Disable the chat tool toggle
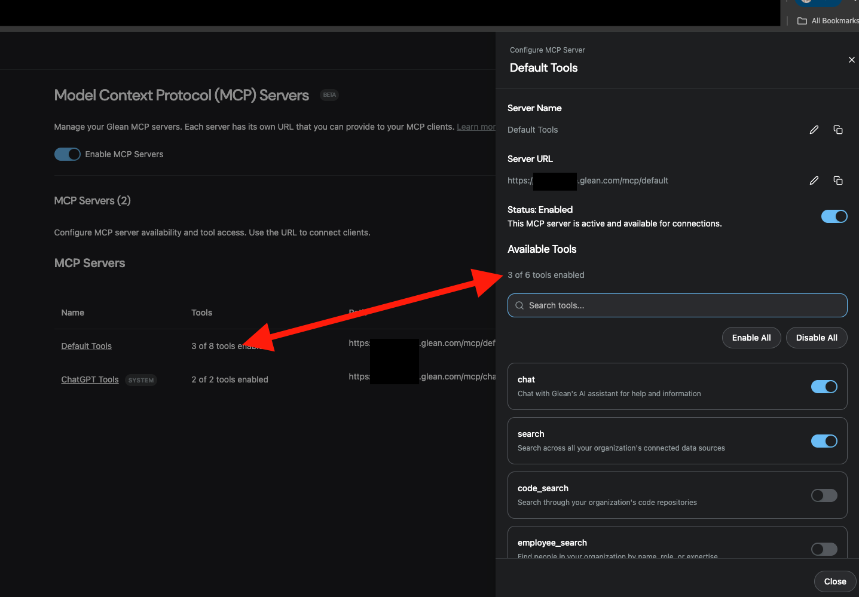The height and width of the screenshot is (597, 859). tap(824, 387)
